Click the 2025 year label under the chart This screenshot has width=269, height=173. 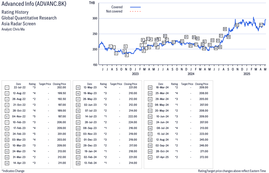coord(247,74)
